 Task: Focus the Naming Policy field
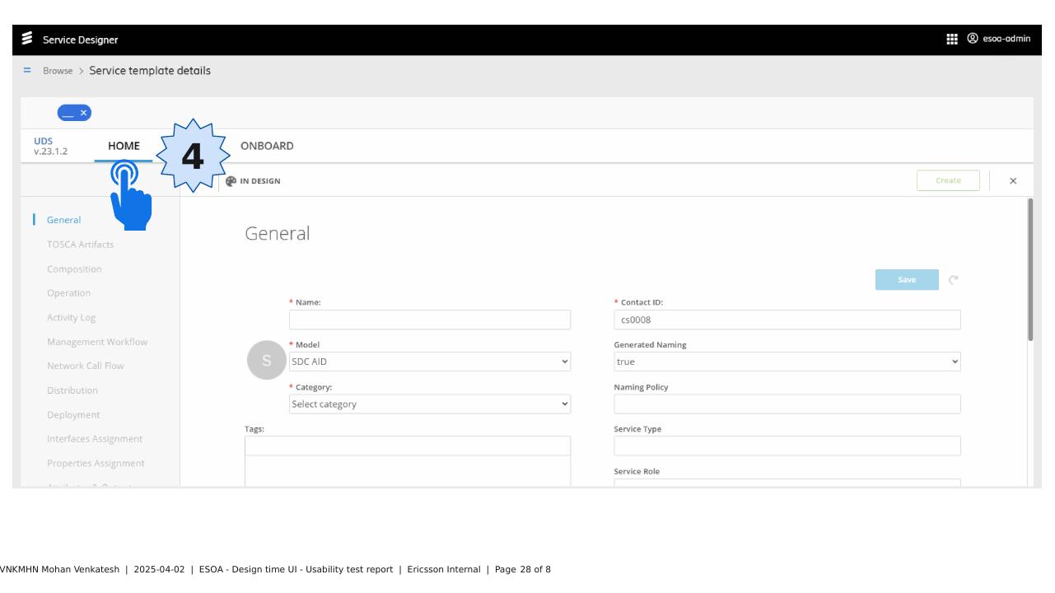(787, 404)
